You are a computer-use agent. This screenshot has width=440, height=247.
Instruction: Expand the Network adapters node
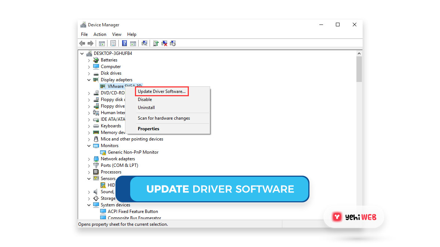pos(89,159)
